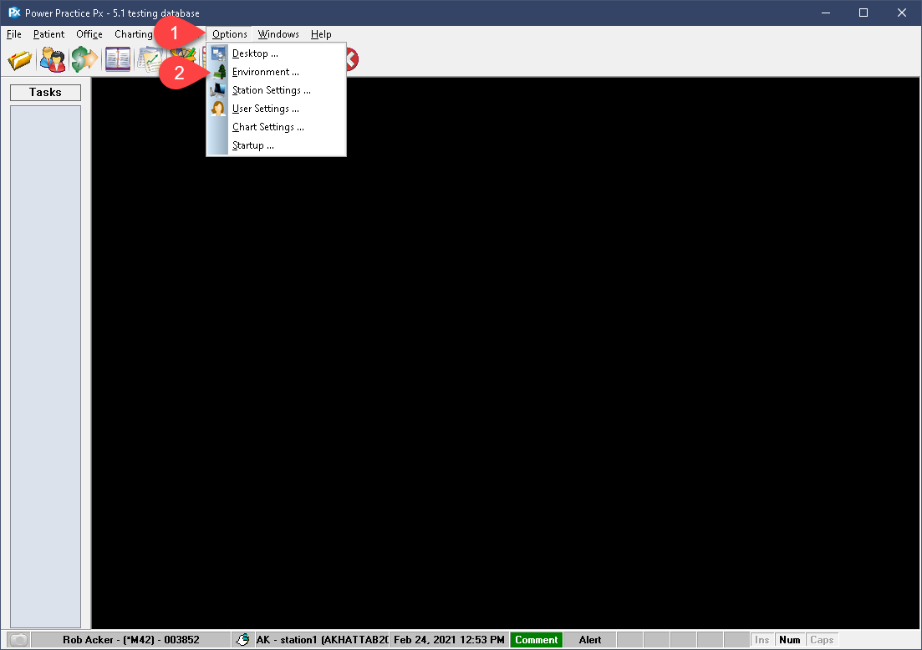Open the Help menu
The height and width of the screenshot is (650, 922).
pos(321,34)
